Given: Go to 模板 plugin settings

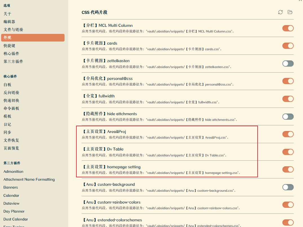Looking at the screenshot, I should pyautogui.click(x=33, y=116).
